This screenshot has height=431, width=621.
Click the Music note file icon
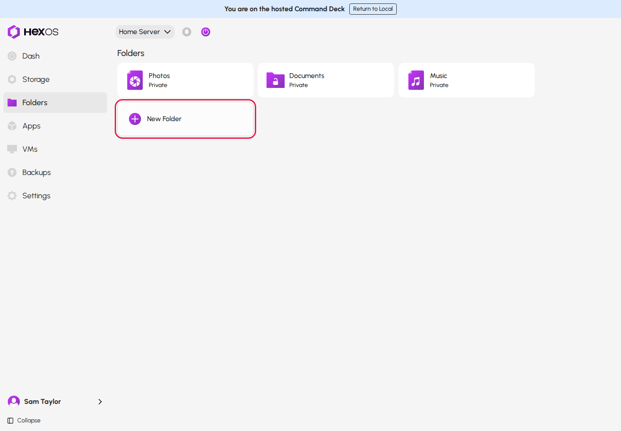[416, 80]
